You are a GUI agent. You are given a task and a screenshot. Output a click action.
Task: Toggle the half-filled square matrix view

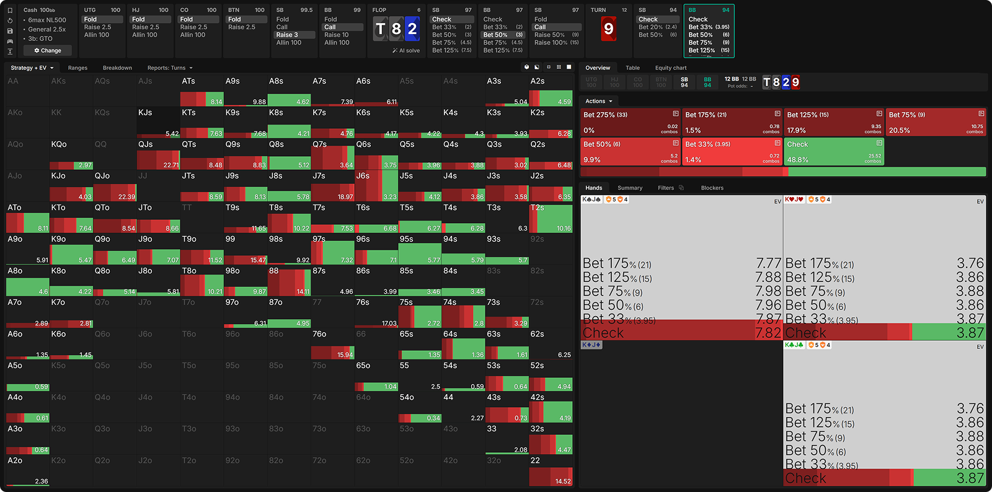point(537,67)
